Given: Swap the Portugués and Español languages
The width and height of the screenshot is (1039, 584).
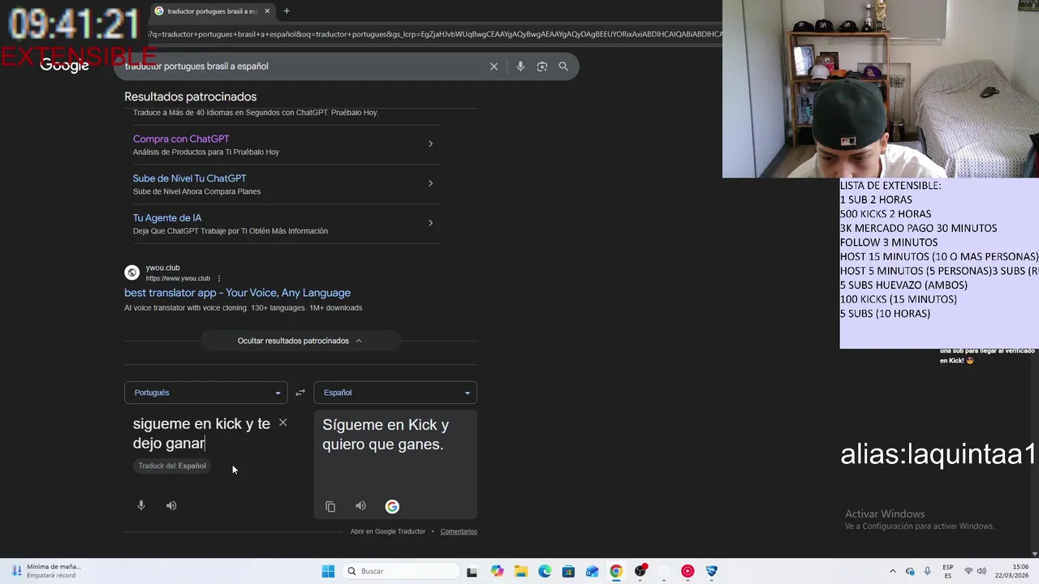Looking at the screenshot, I should click(x=300, y=393).
